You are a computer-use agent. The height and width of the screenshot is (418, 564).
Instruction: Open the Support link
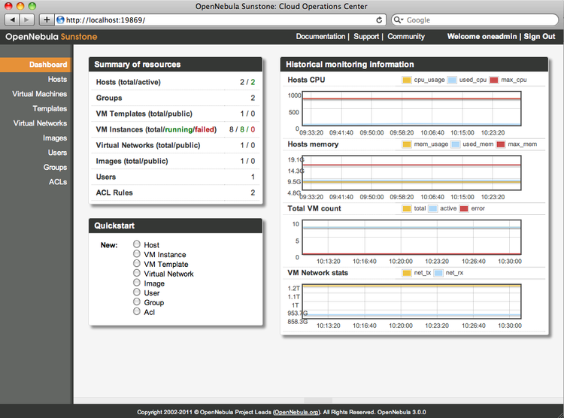366,36
